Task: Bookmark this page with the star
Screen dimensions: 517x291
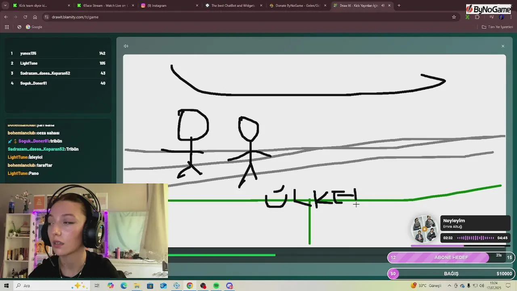Action: click(x=454, y=17)
